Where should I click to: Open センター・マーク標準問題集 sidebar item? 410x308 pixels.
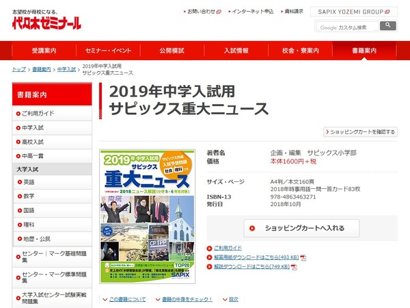coord(52,277)
